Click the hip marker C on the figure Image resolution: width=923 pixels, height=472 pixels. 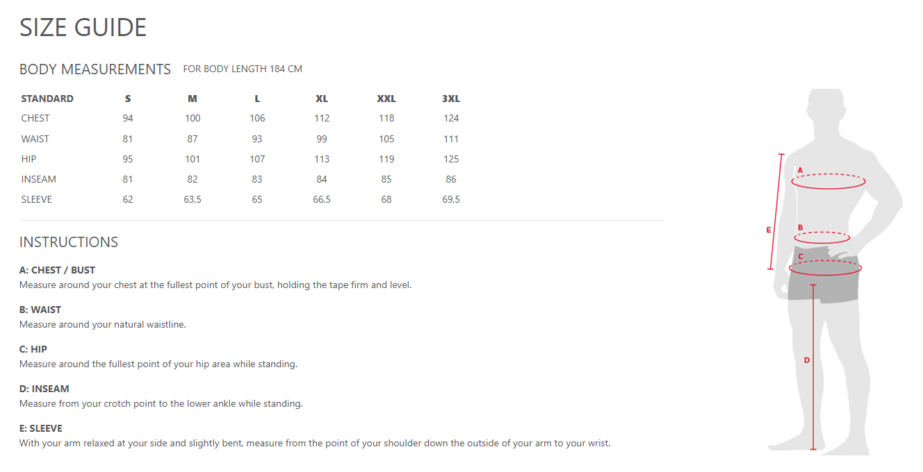[x=801, y=257]
